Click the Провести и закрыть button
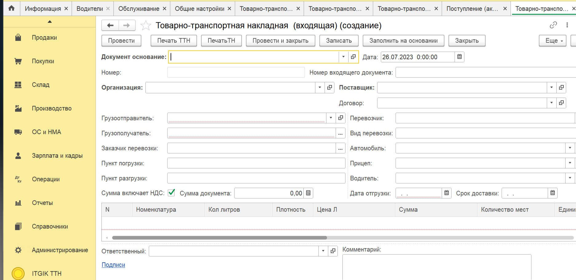 (280, 40)
